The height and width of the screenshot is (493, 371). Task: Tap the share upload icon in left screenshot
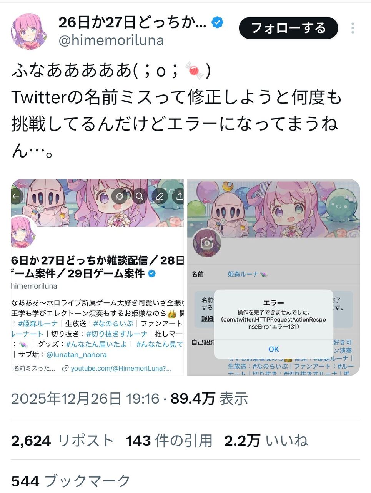tap(179, 196)
